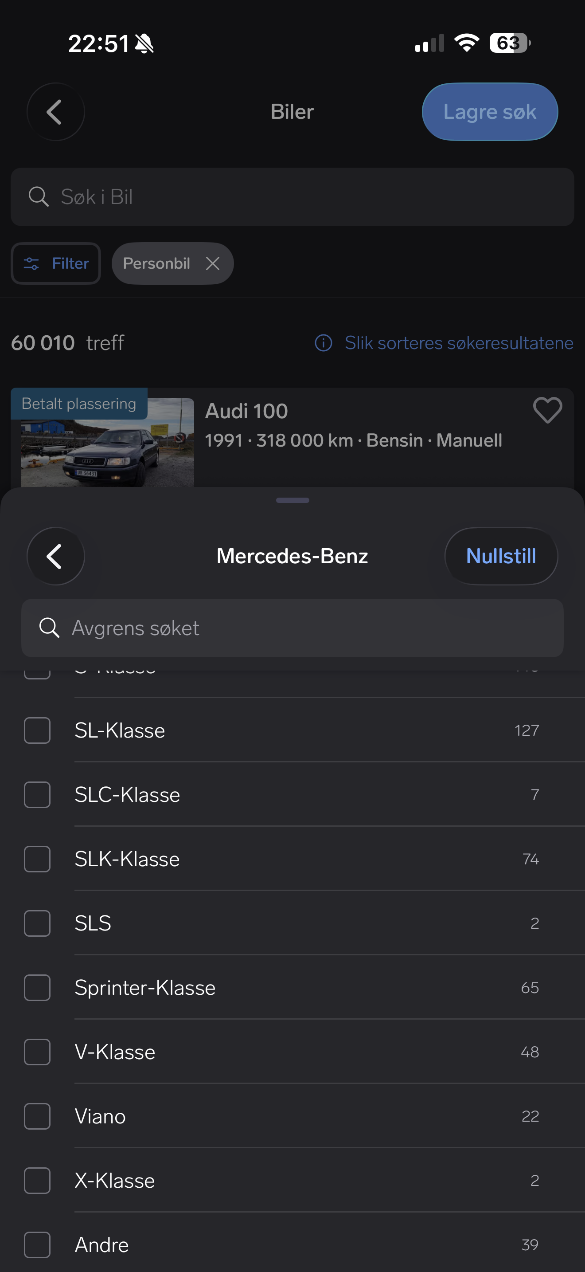Viewport: 585px width, 1272px height.
Task: Tap the magnifier icon in Avgrens søket
Action: 49,628
